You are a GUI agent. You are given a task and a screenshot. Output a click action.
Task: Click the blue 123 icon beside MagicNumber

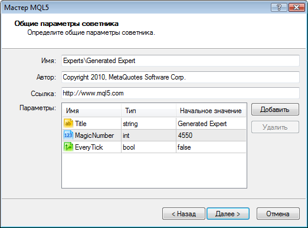point(68,136)
